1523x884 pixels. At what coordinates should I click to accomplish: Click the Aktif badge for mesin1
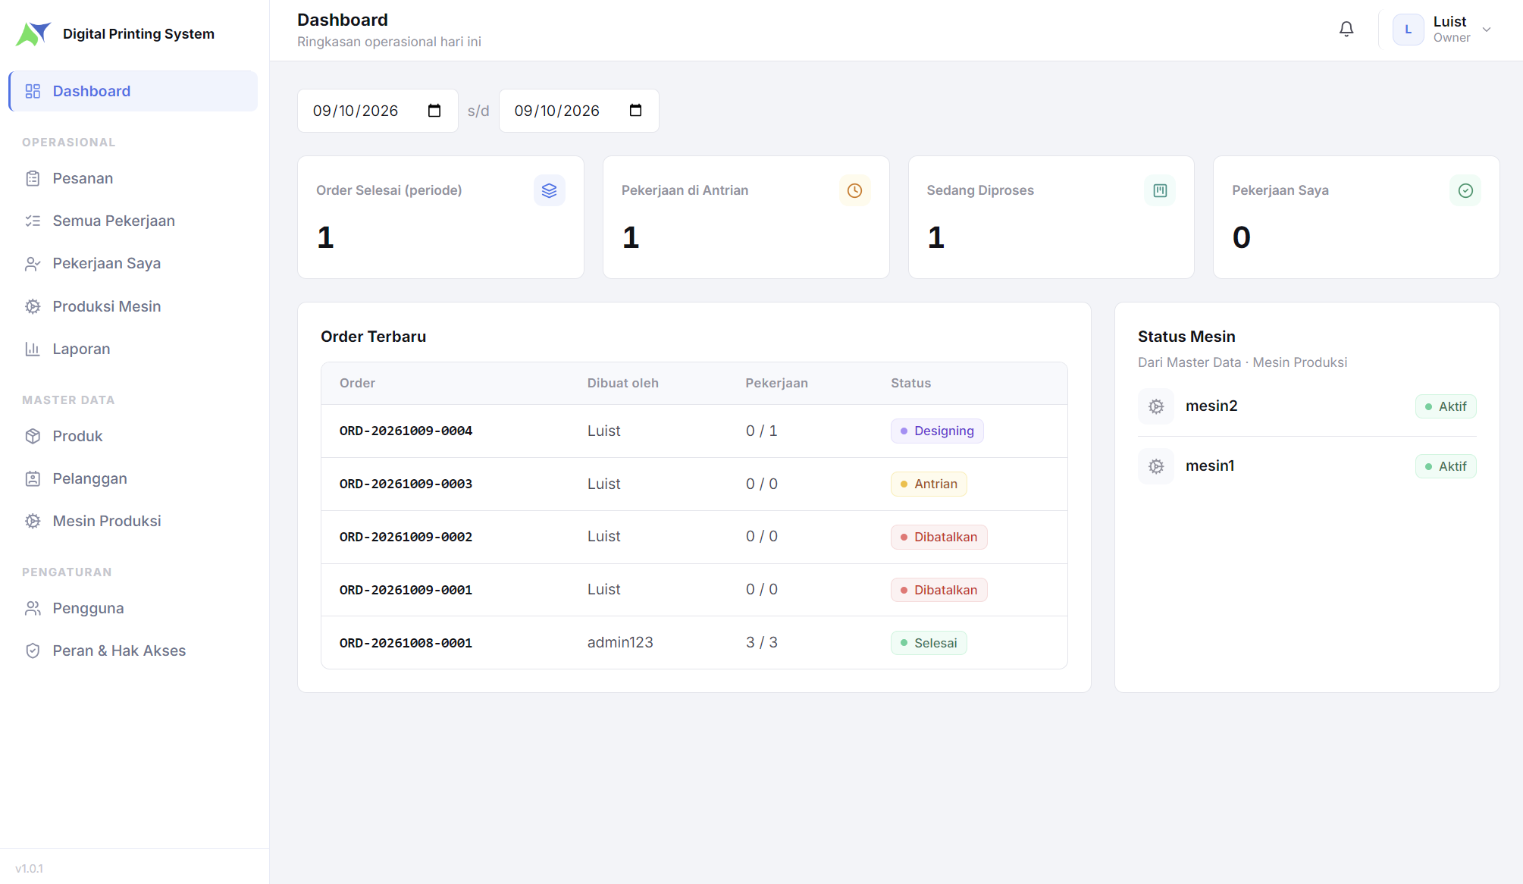(1446, 466)
